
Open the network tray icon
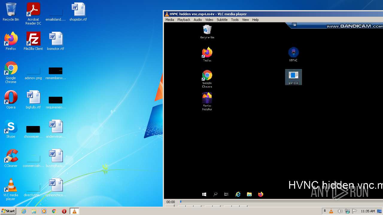coord(347,211)
